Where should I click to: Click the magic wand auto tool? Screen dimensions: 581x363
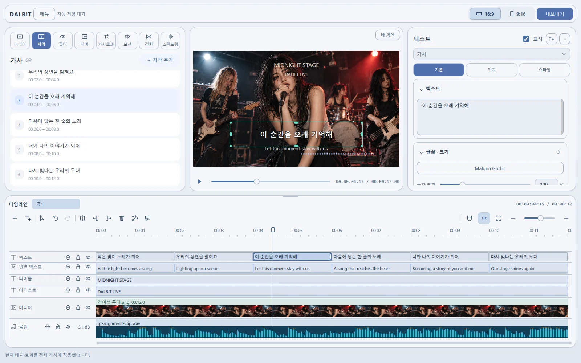coord(135,218)
